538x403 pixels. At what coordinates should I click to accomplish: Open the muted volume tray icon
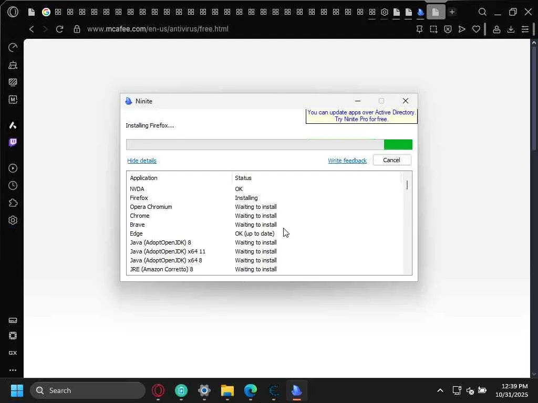[470, 390]
